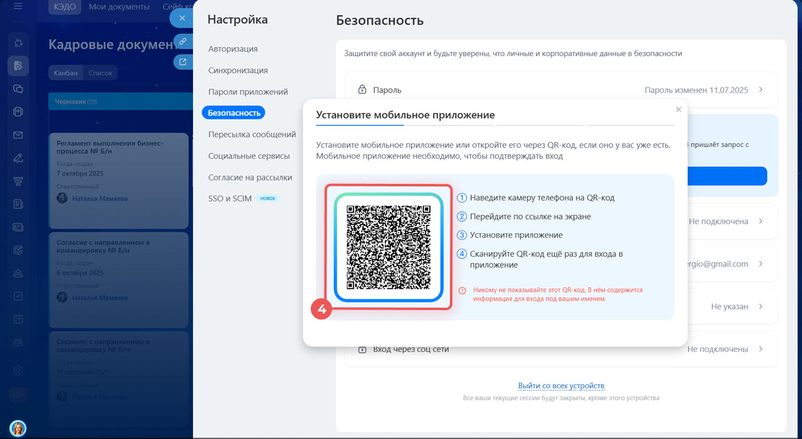Open SSO и SCIM settings section
This screenshot has width=802, height=439.
tap(230, 198)
